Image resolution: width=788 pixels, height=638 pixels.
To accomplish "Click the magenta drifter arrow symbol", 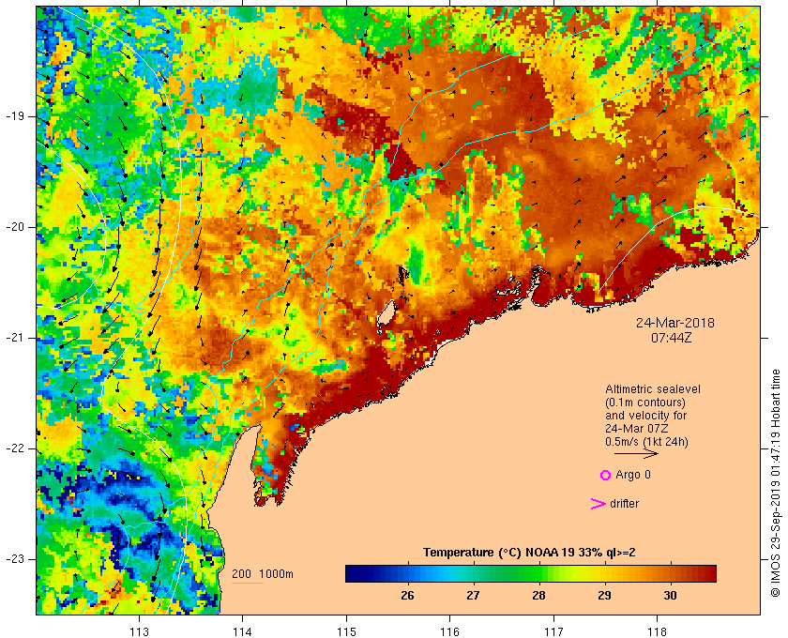I will 599,504.
